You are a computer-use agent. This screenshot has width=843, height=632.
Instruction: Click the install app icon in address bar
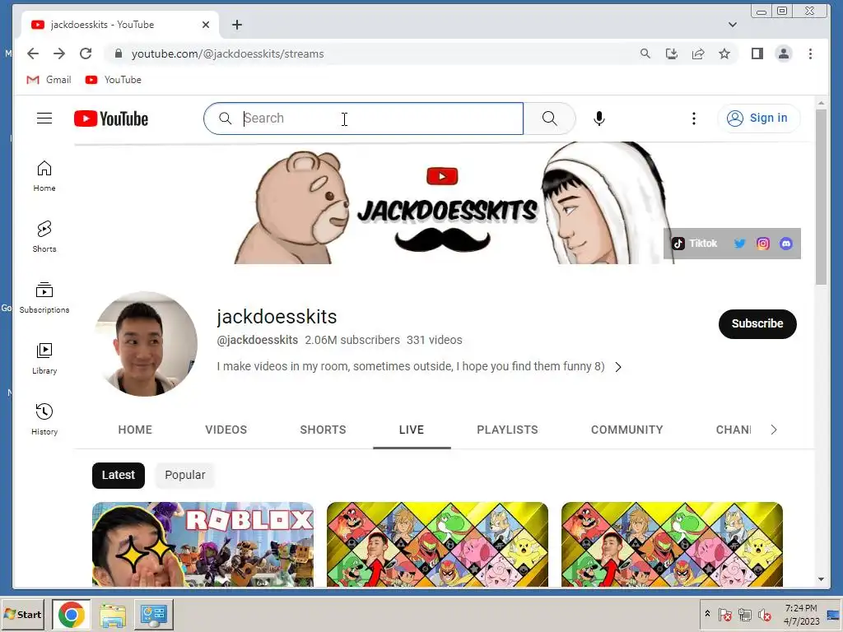click(672, 53)
